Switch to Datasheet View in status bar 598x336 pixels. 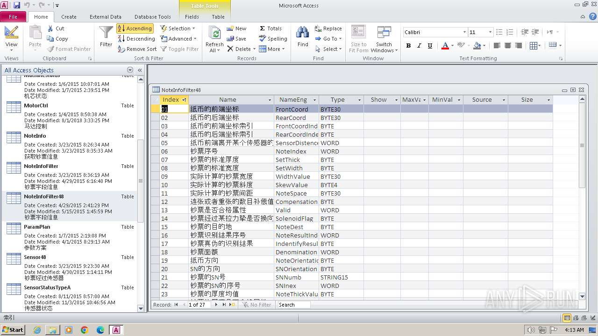[567, 318]
